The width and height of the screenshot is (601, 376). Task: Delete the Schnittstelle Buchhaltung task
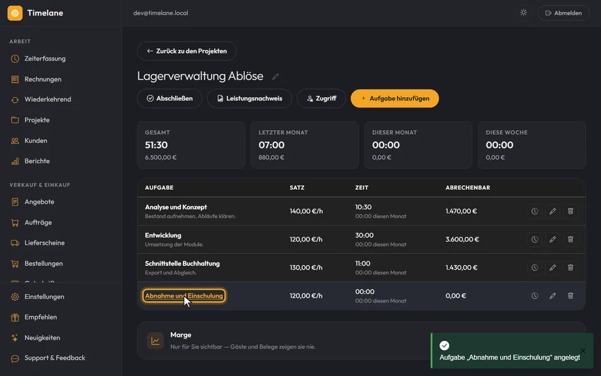[x=571, y=268]
